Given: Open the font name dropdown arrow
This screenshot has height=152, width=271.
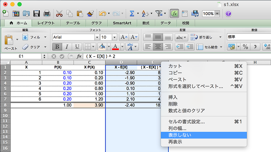Looking at the screenshot, I should 97,37.
